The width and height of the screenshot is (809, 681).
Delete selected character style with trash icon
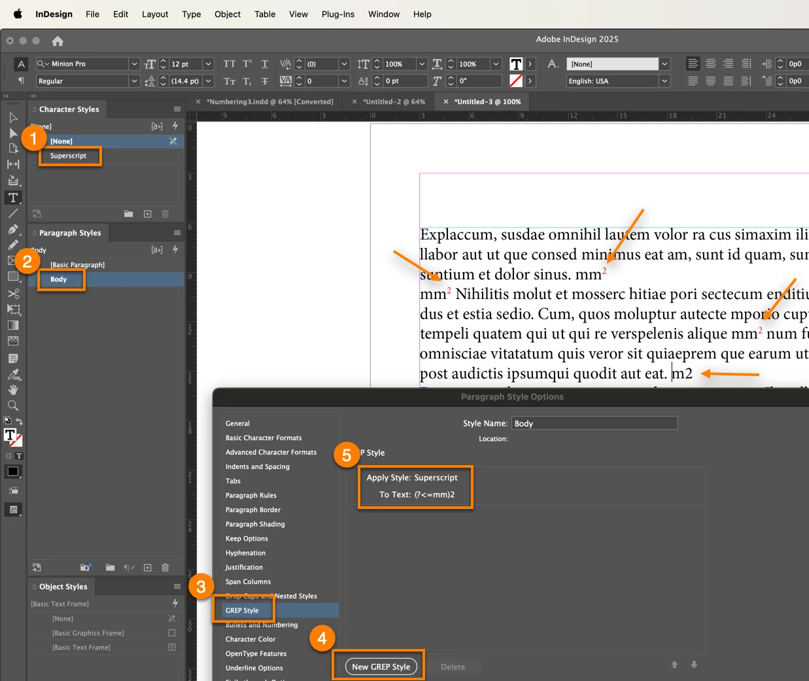click(165, 214)
